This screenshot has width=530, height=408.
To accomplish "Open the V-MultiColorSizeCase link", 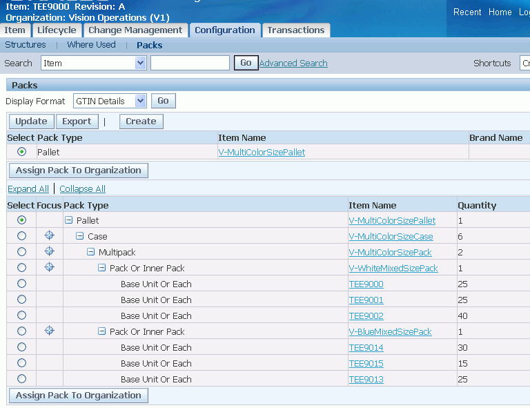I will pyautogui.click(x=391, y=236).
